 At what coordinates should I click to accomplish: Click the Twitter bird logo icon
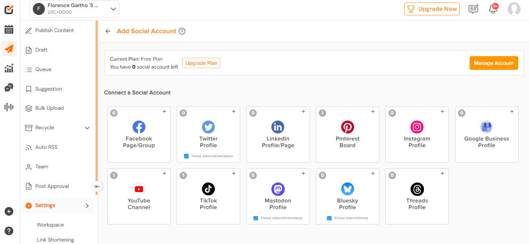pos(208,127)
